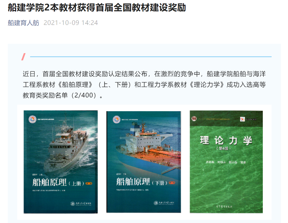The width and height of the screenshot is (288, 223).
Task: Click the publish date 2021-10-09 14:24
Action: (x=70, y=23)
